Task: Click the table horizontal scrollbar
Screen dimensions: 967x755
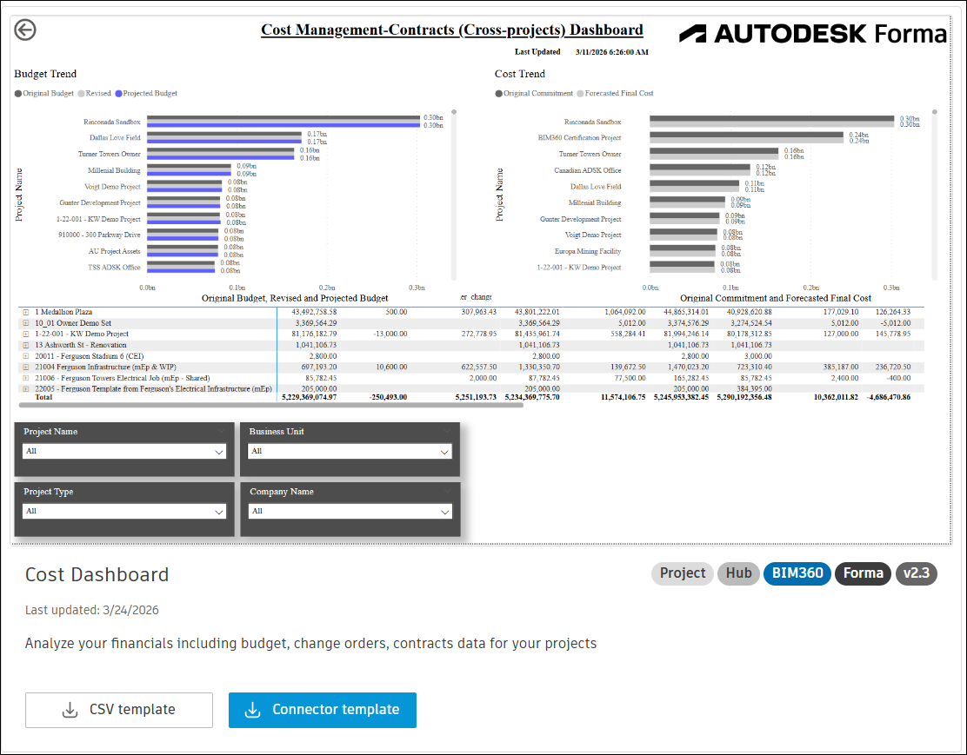Action: coord(271,406)
